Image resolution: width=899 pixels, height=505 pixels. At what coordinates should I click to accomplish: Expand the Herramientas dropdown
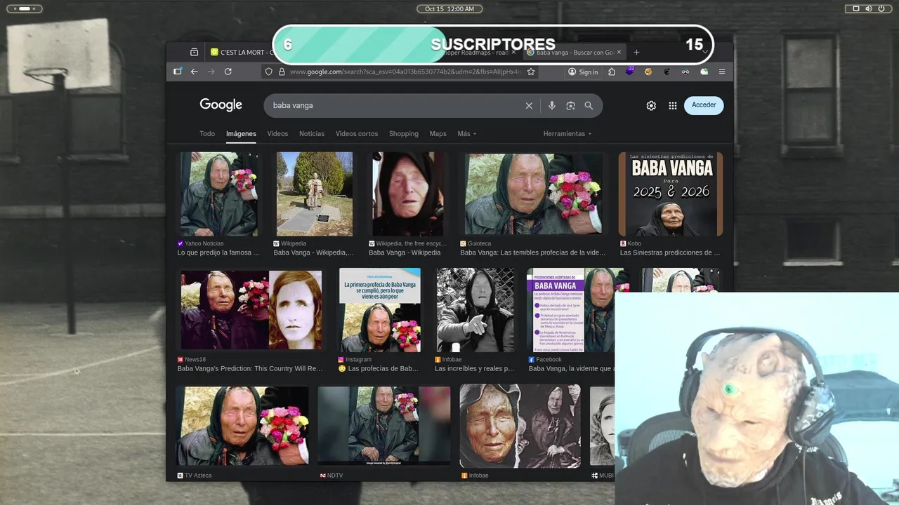point(567,133)
